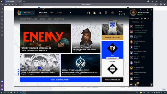Open the НАГРАДЫ ЗА ПРОСМОТР card
The width and height of the screenshot is (167, 94).
[86, 38]
